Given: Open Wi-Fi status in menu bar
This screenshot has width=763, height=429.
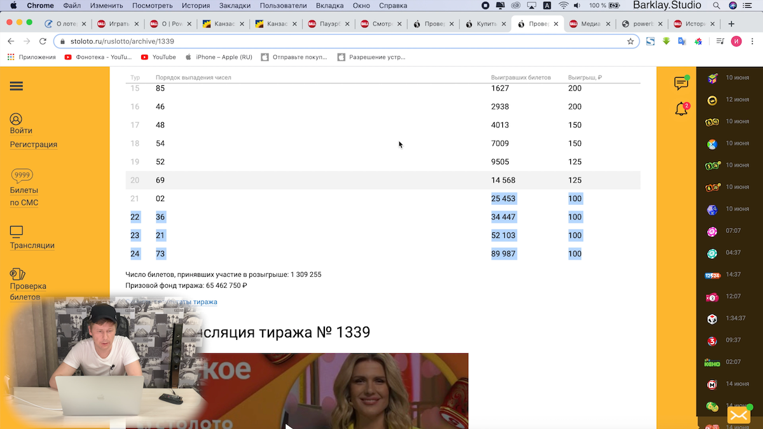Looking at the screenshot, I should [564, 6].
